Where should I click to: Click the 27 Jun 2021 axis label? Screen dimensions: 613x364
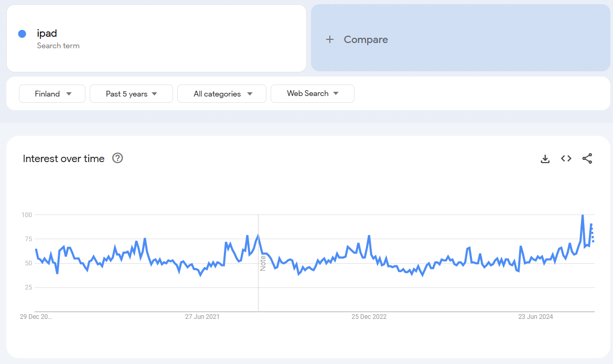click(x=202, y=317)
